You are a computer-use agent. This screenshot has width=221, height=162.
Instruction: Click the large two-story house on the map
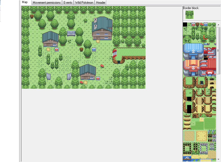pos(102,28)
